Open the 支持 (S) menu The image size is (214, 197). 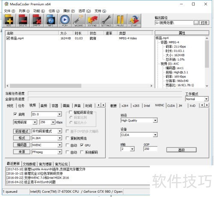[100, 11]
